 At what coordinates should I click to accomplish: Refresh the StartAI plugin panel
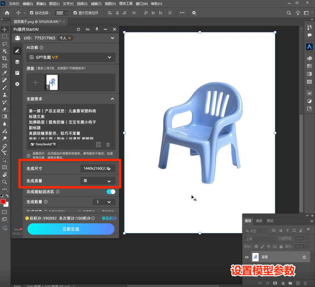pos(78,29)
